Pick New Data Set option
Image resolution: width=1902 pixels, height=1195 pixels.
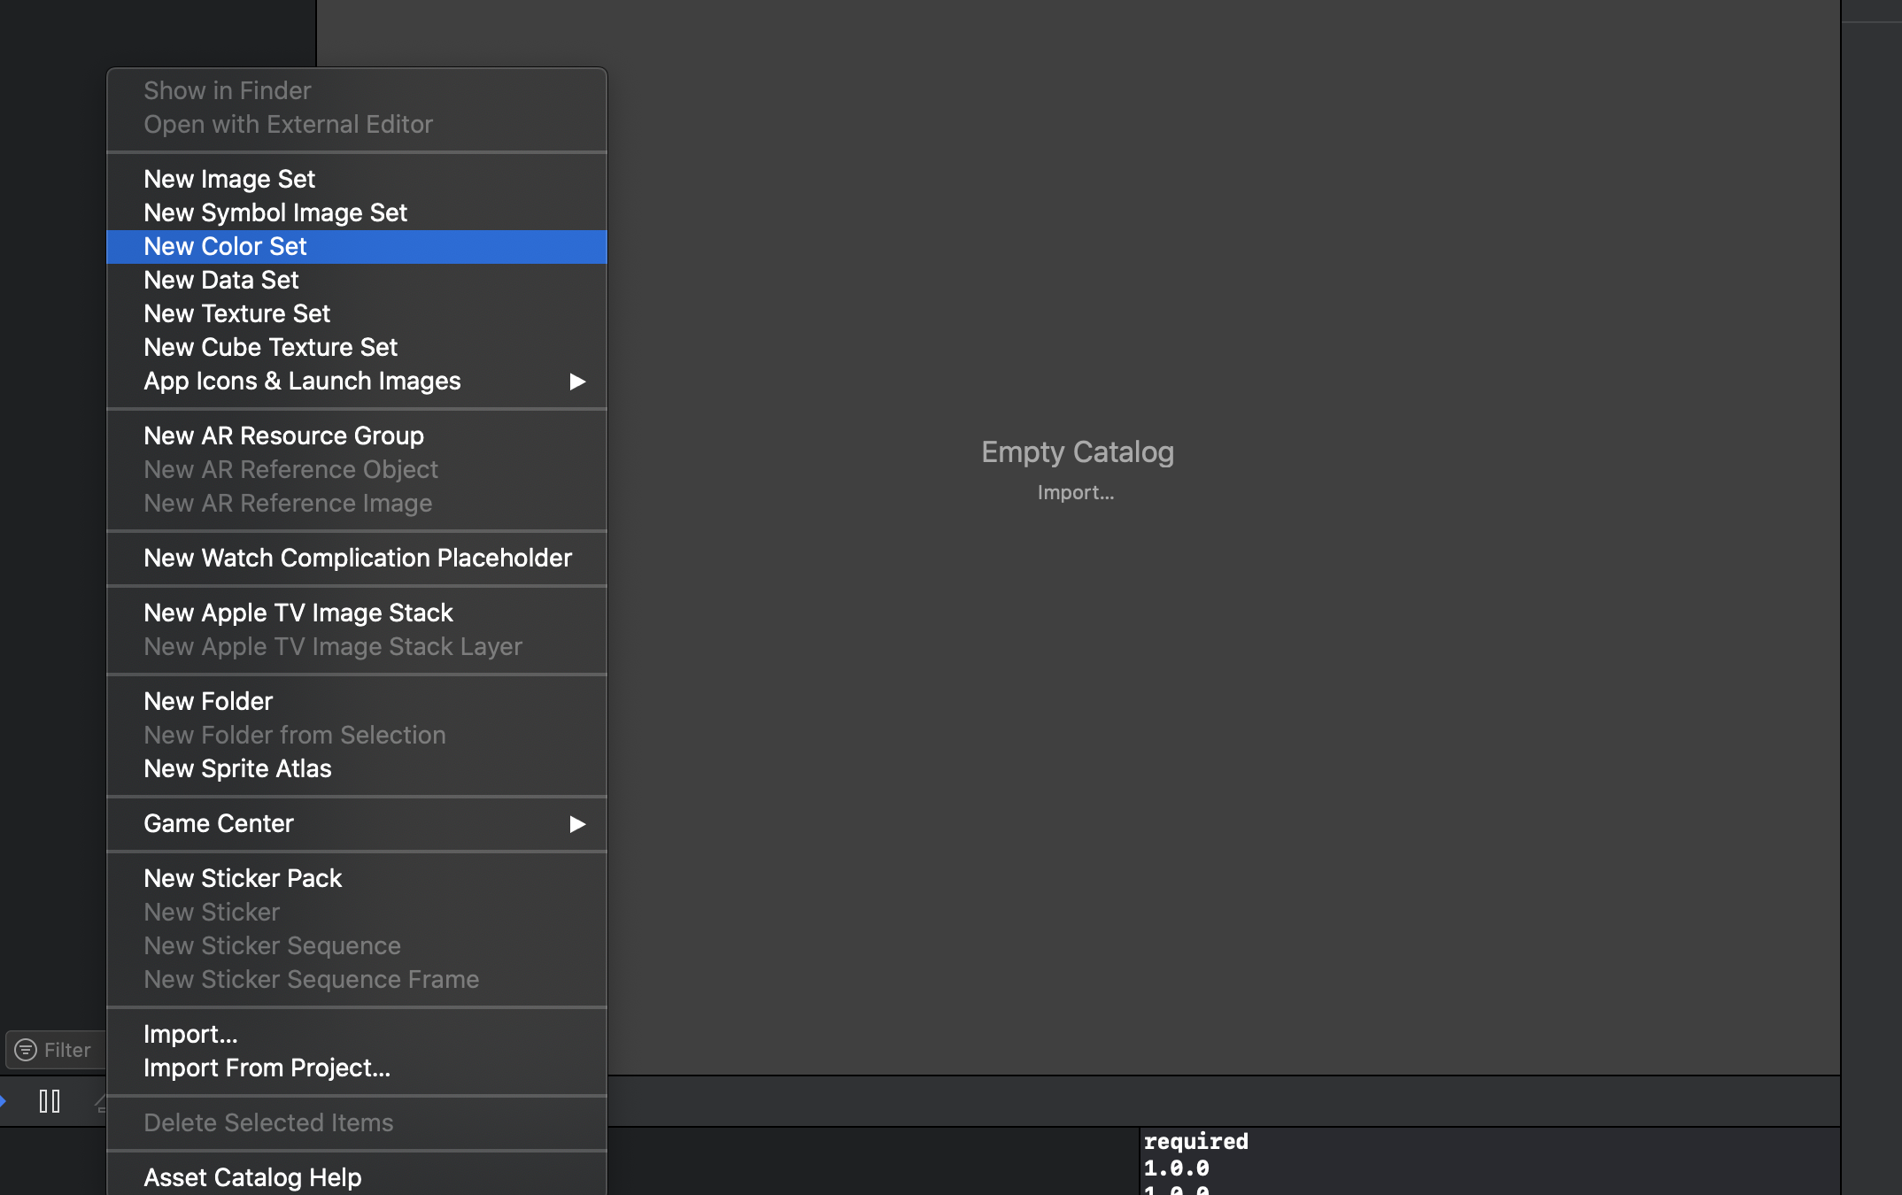221,280
